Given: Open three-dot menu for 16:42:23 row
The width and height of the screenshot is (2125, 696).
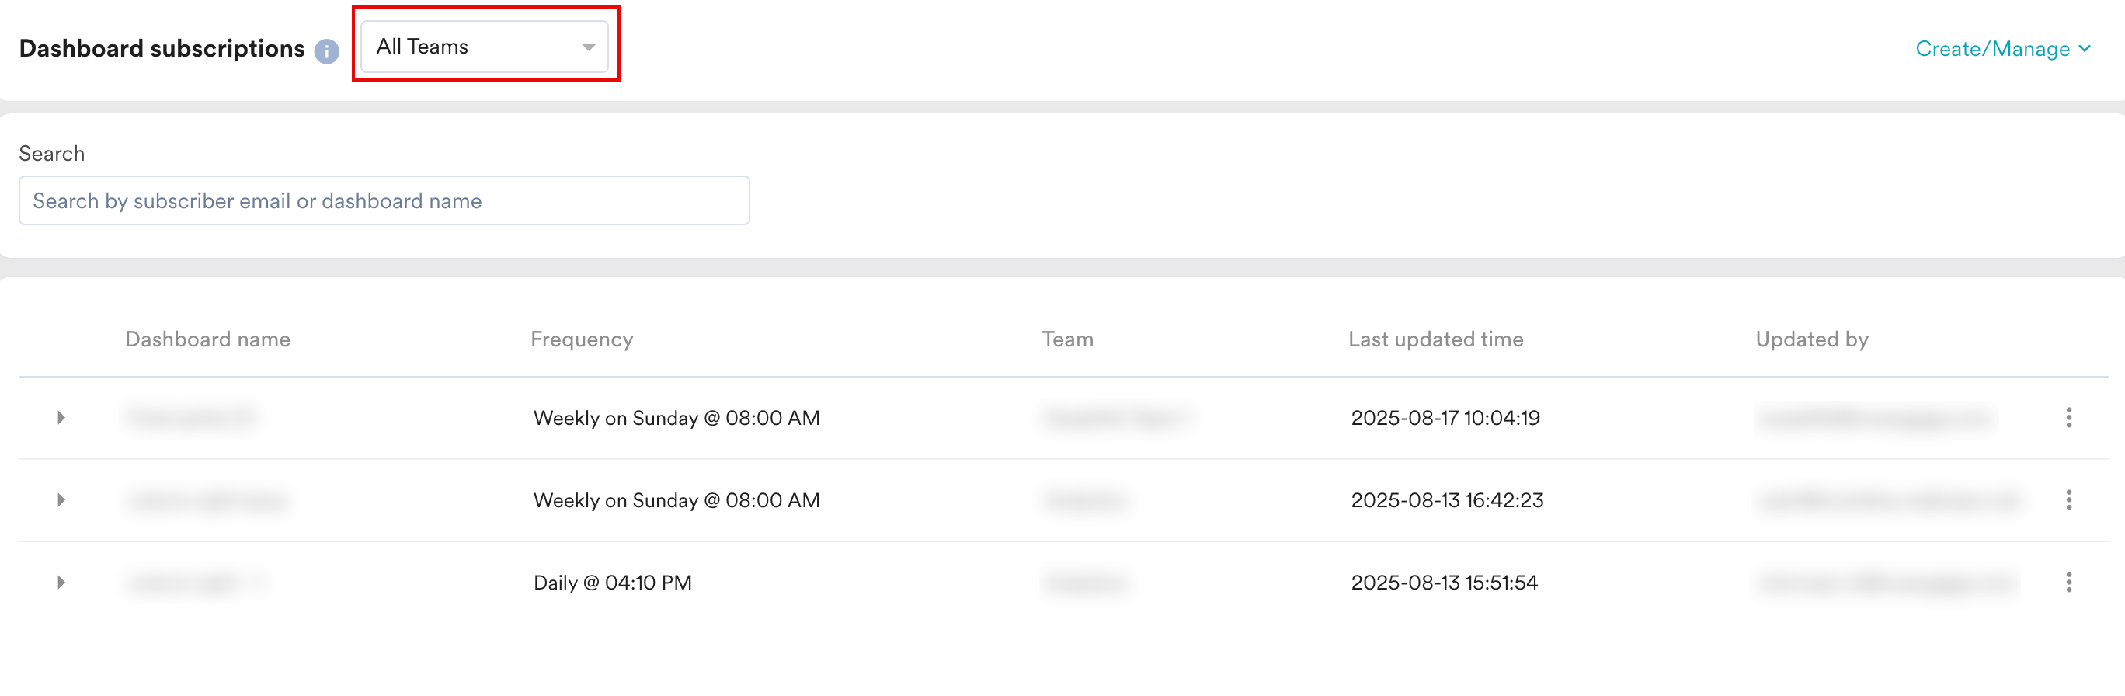Looking at the screenshot, I should pyautogui.click(x=2068, y=499).
